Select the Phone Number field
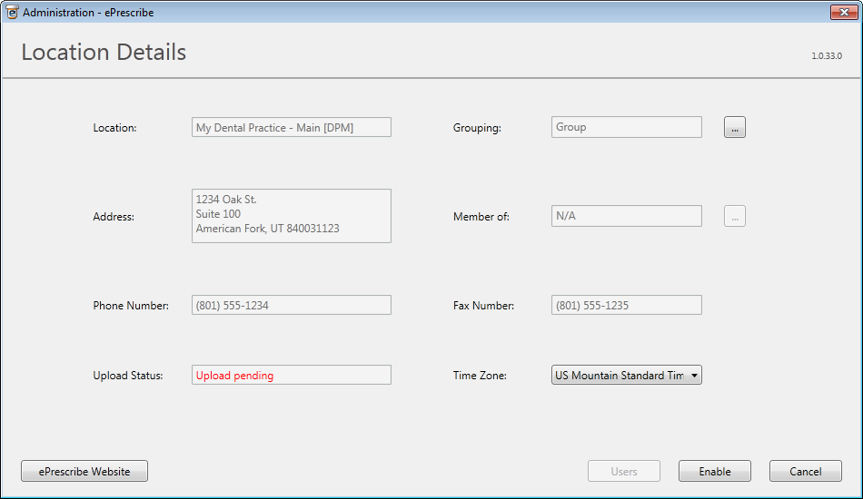 coord(291,306)
